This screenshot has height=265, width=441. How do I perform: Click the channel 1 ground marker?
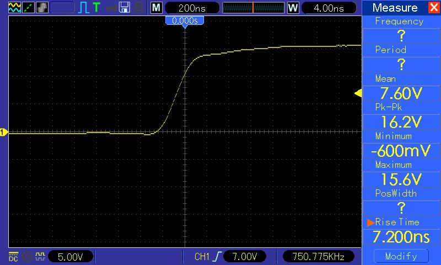(4, 132)
